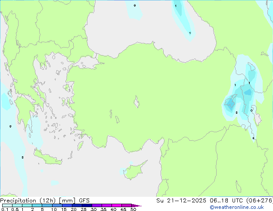The height and width of the screenshot is (211, 273).
Task: Click the purple 30–35 legend swatch
Action: (97, 205)
